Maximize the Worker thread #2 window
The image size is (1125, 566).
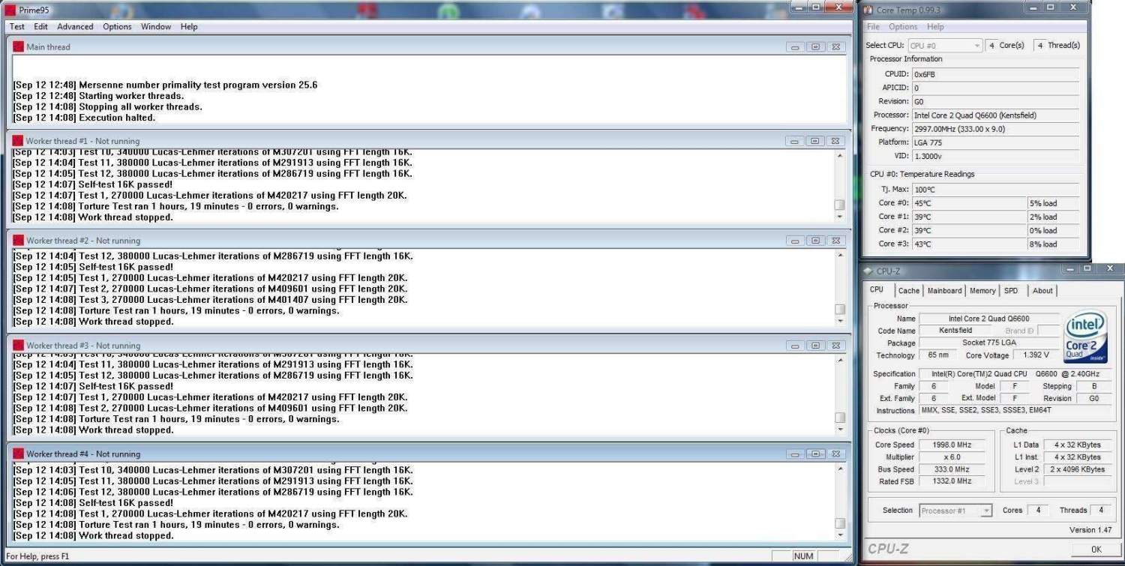[x=815, y=241]
